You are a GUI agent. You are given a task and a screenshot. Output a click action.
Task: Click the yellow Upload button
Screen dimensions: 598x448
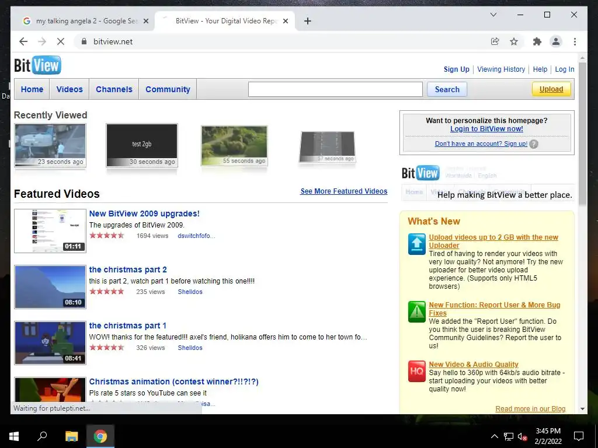click(551, 89)
